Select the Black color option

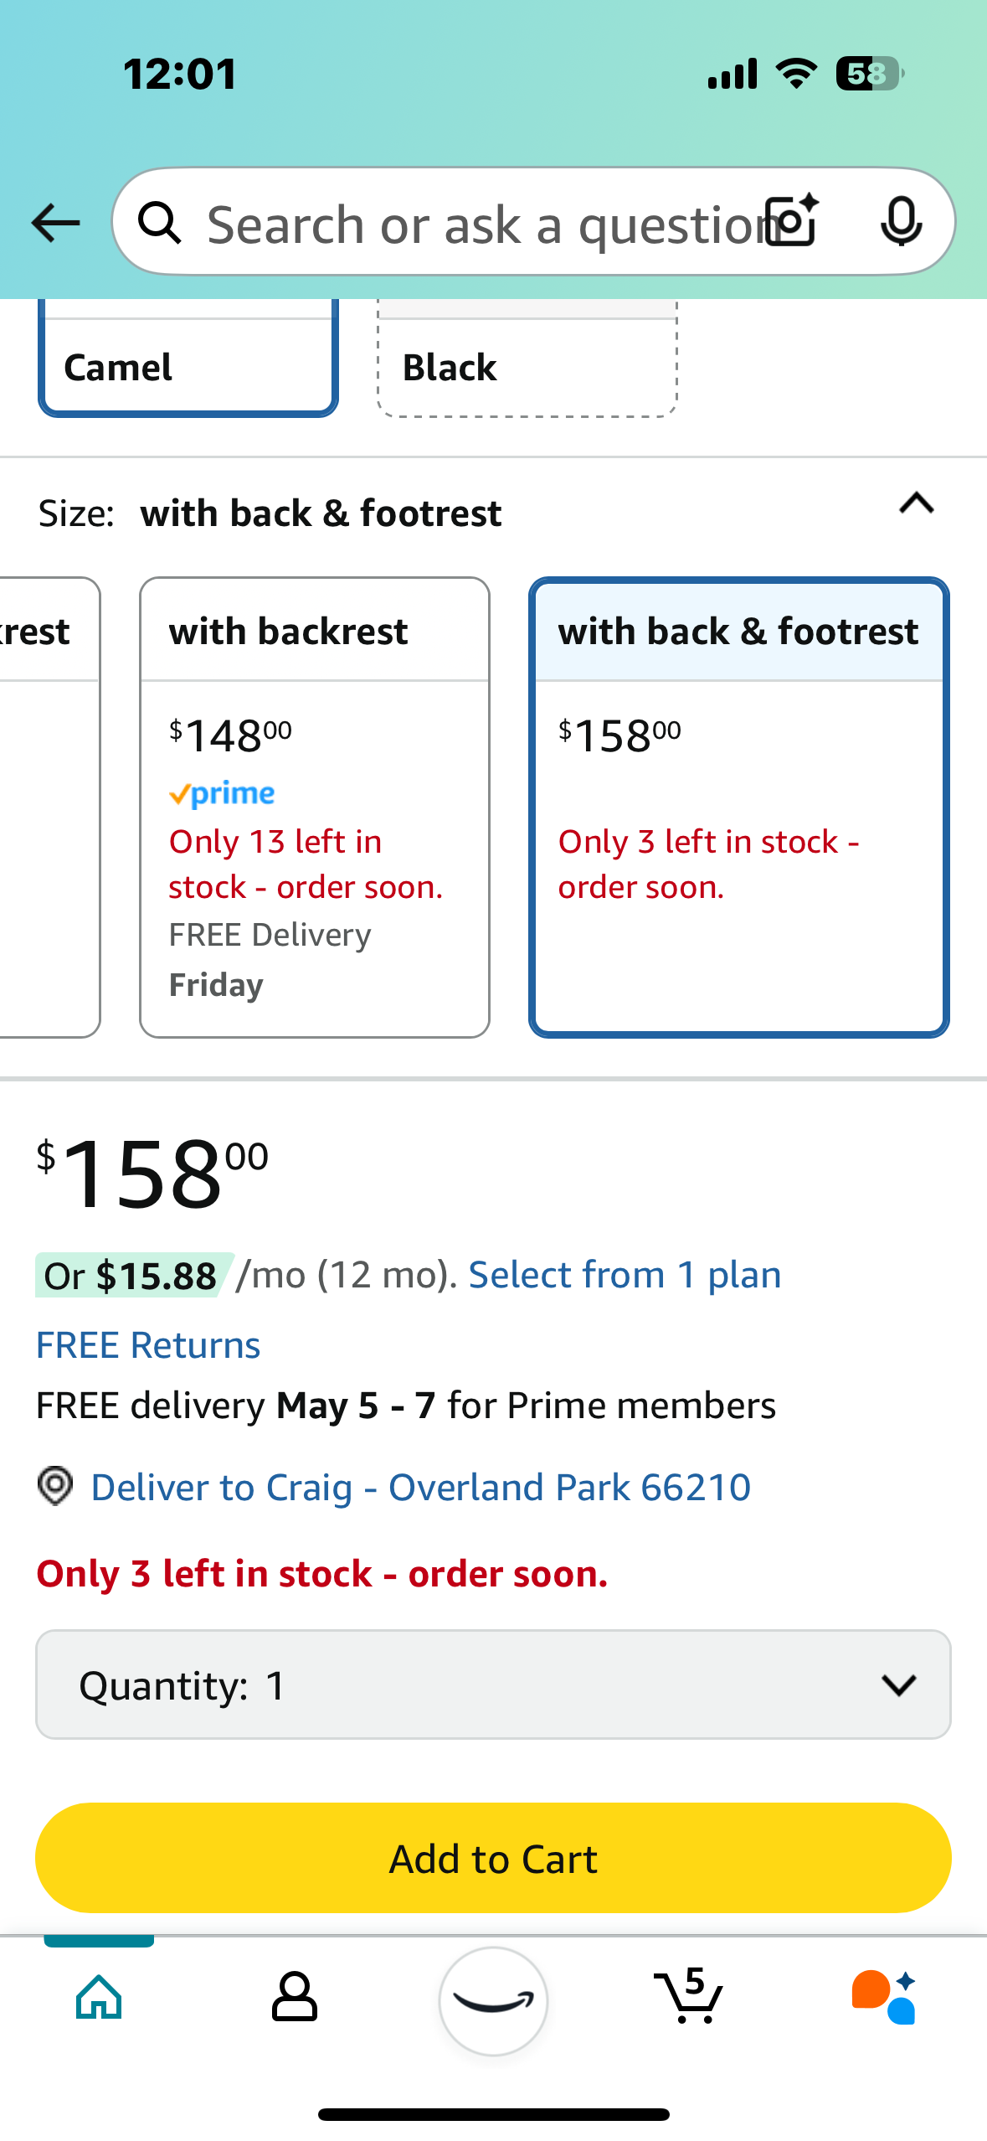(527, 365)
